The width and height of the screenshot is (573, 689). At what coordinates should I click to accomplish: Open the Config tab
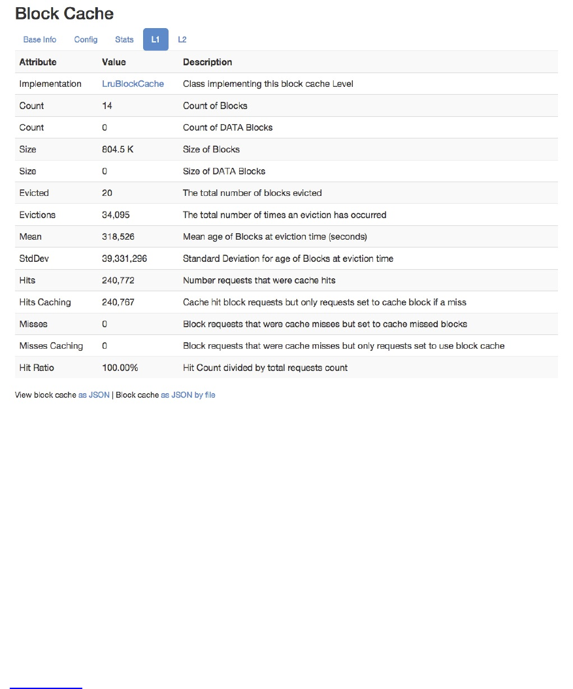(86, 40)
